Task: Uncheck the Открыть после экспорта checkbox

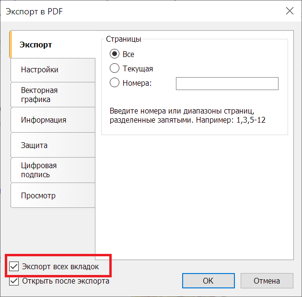Action: pos(14,281)
